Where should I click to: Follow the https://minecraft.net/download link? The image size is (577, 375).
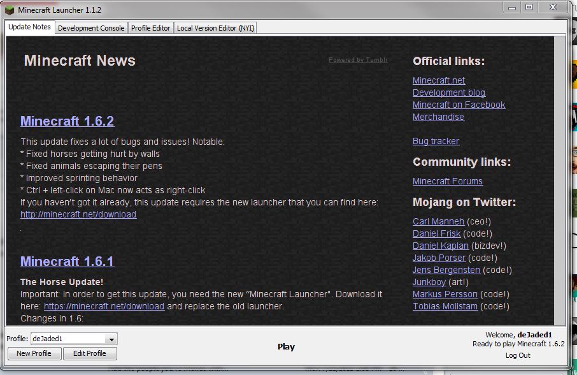[104, 306]
